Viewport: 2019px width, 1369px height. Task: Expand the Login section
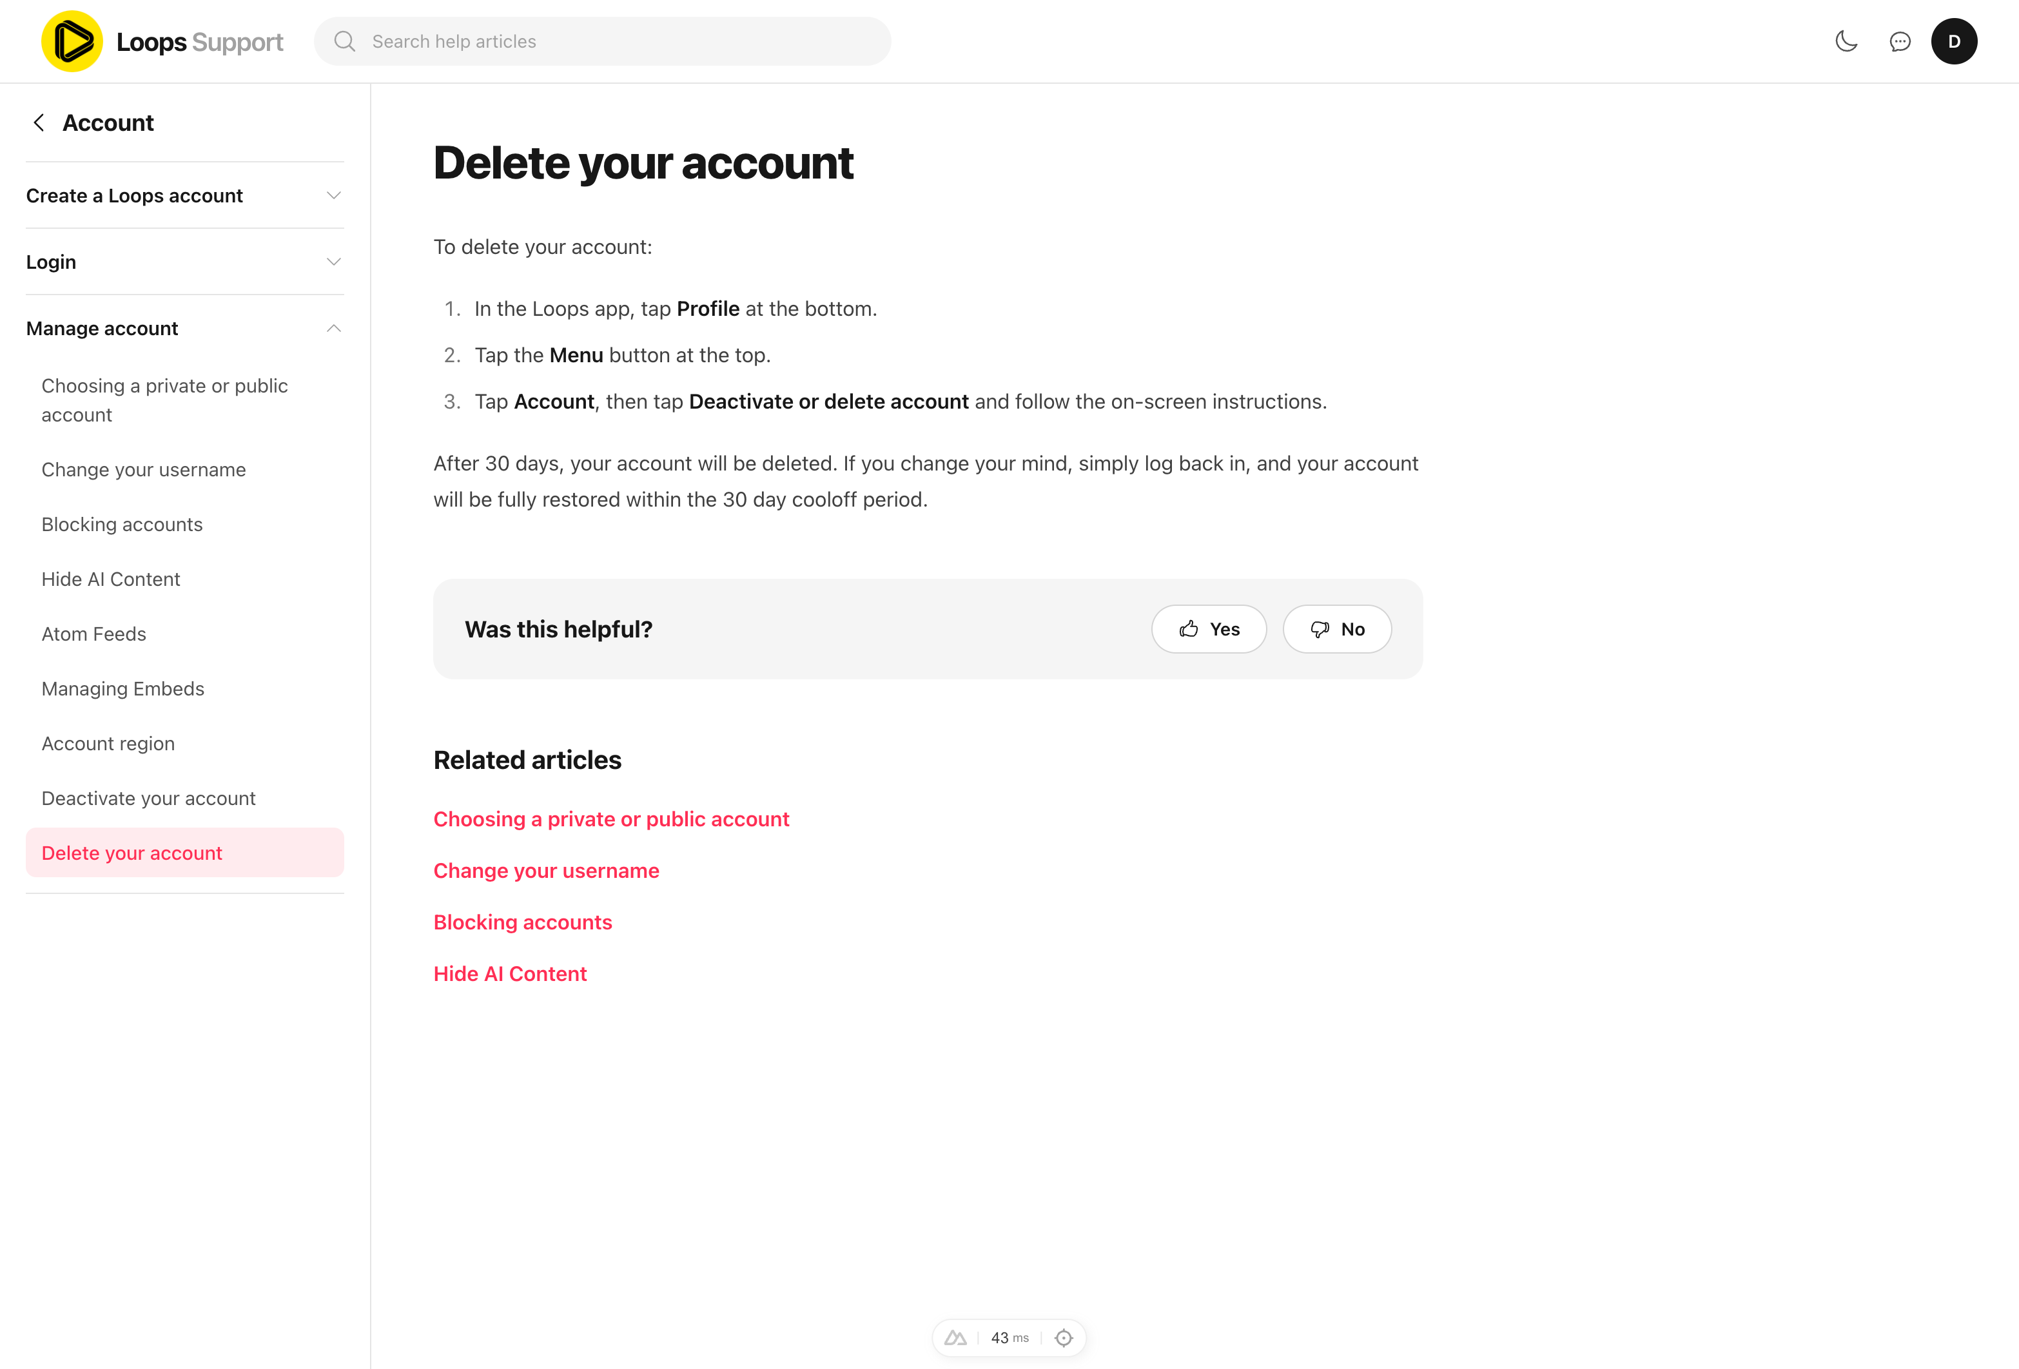[184, 262]
